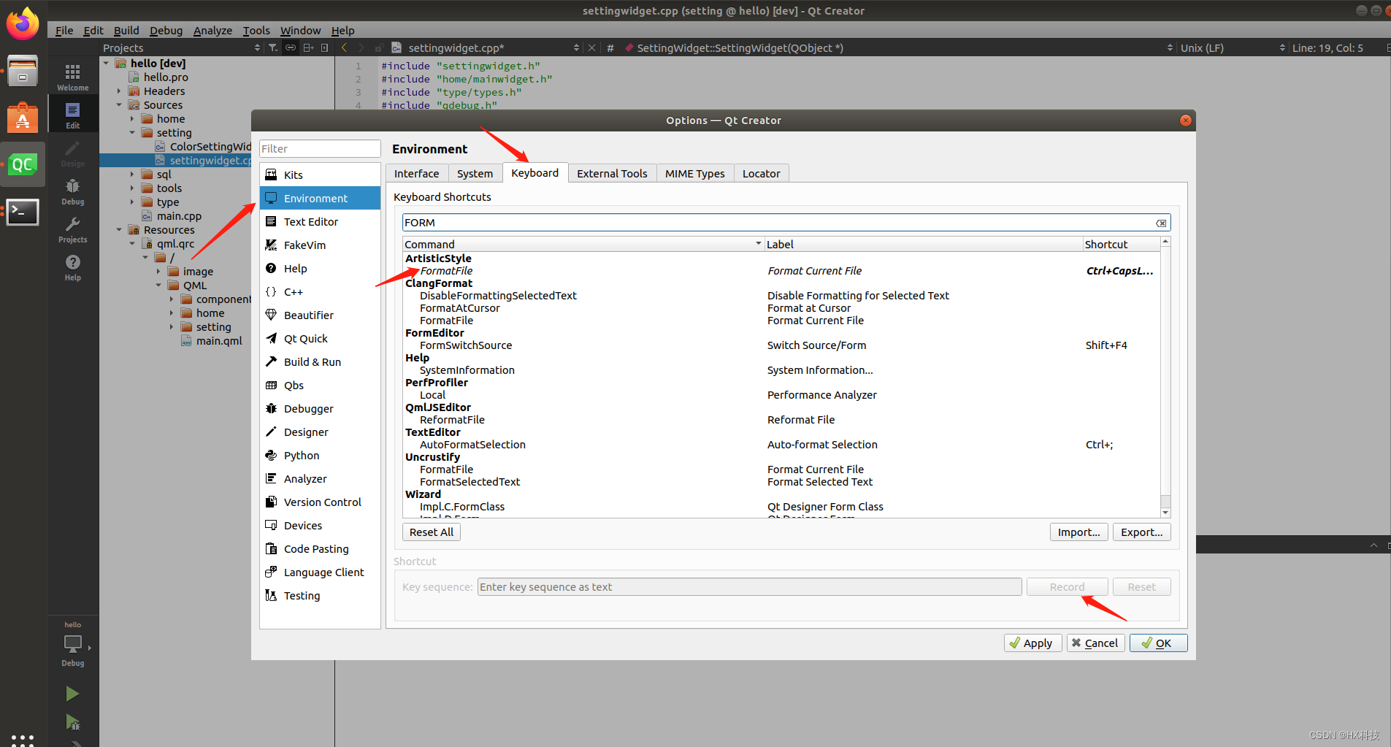
Task: Clear the FORM shortcut filter text
Action: (1161, 223)
